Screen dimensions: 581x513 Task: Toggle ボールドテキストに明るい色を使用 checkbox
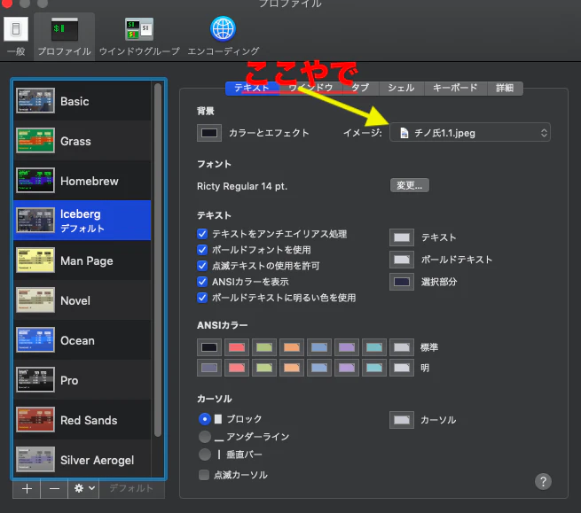(x=202, y=298)
